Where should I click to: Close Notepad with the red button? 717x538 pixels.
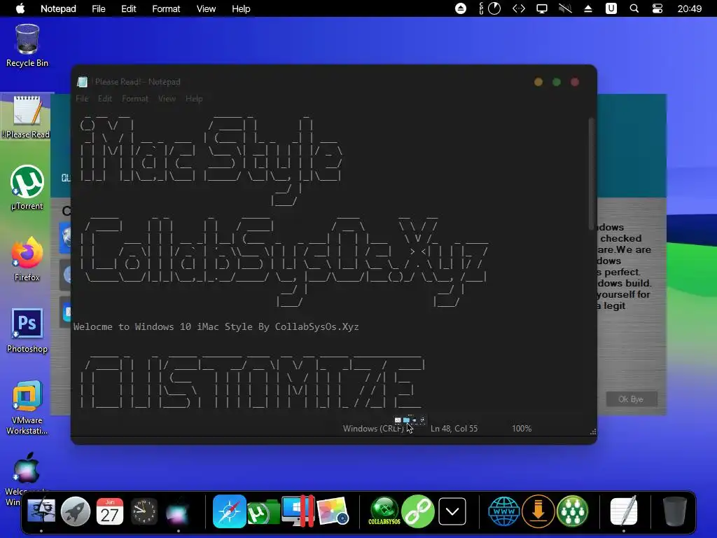coord(575,82)
